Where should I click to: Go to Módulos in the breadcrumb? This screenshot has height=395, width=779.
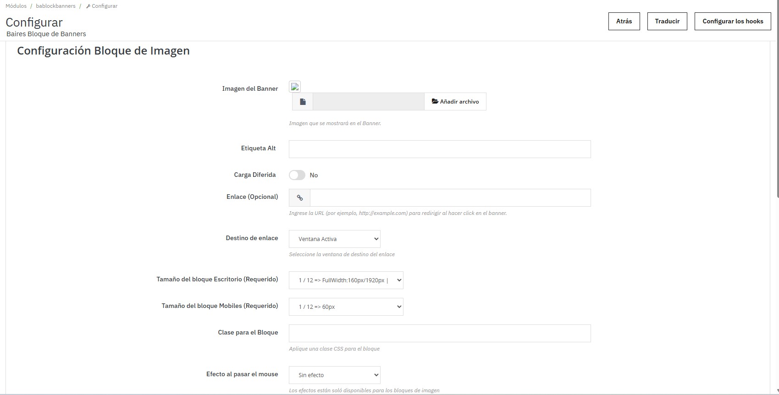pos(16,6)
